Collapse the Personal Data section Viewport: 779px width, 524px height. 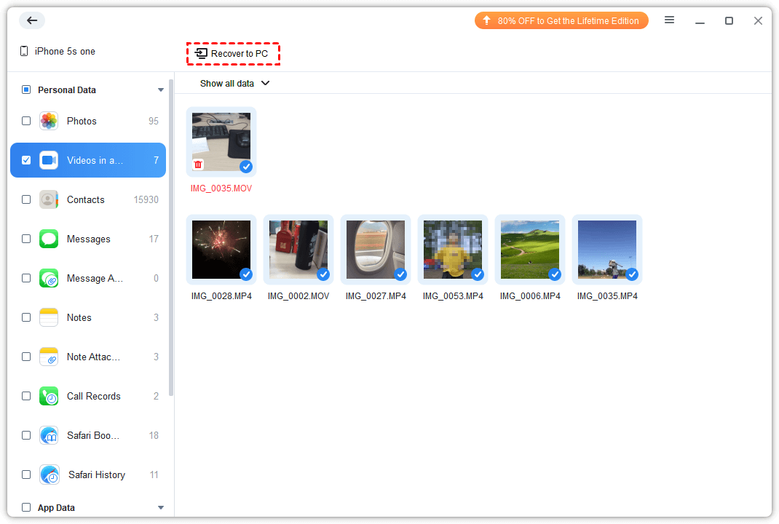(x=161, y=90)
